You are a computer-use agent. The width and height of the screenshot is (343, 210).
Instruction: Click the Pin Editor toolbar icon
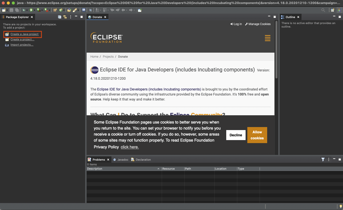coord(140,10)
